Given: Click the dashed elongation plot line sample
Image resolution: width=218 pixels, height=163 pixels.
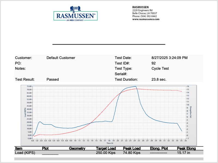Looking at the screenshot, I should point(159,153).
